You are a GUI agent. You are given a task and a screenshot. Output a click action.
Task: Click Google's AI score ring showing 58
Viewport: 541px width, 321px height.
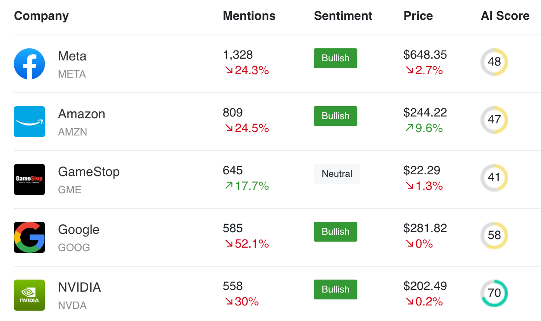[494, 236]
